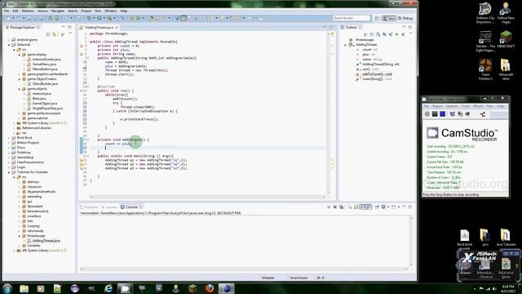Click the green Run toolbar button
The height and width of the screenshot is (294, 522).
coord(100,18)
